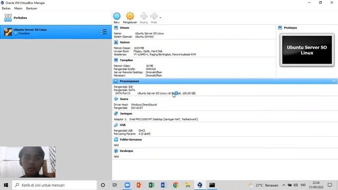The image size is (338, 190).
Task: Open the Suara settings link
Action: click(124, 99)
